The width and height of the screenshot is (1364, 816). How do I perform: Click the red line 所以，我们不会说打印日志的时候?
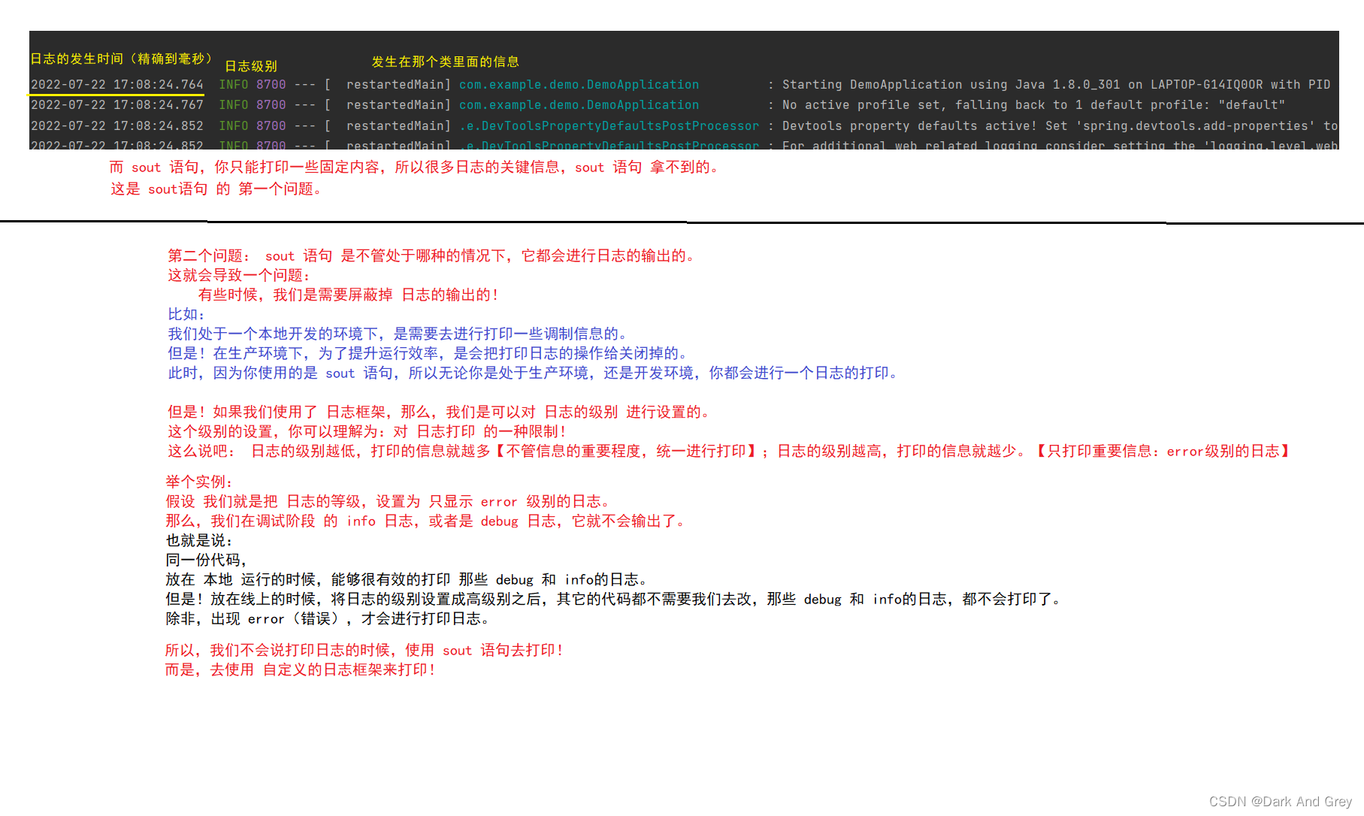tap(365, 651)
